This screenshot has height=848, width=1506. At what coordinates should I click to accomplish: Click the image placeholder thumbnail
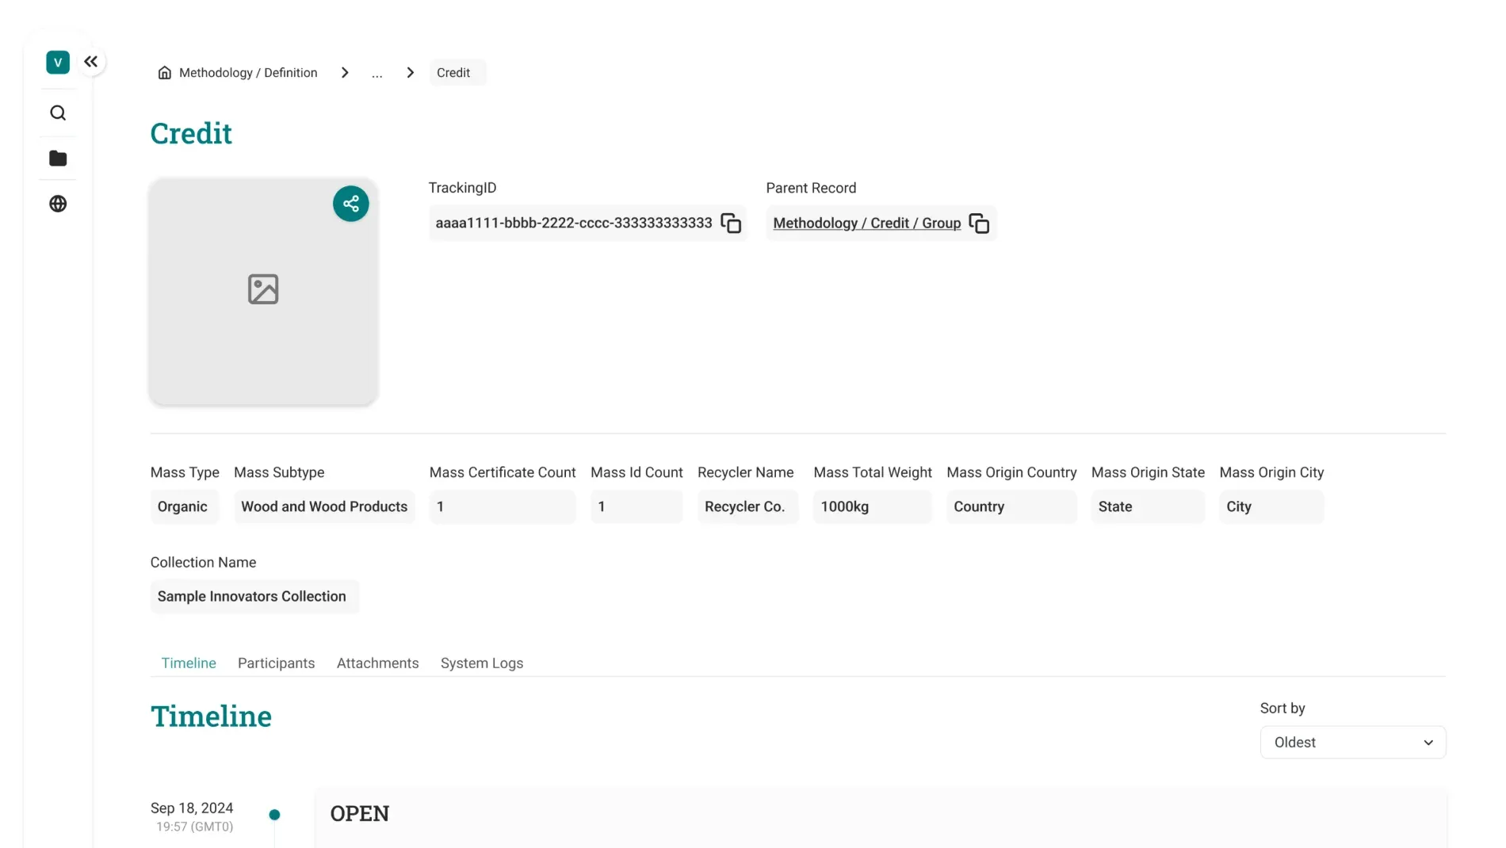263,291
